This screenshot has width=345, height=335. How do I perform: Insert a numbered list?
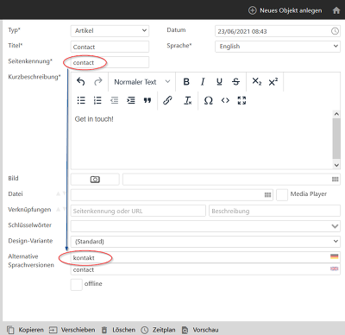tap(97, 100)
